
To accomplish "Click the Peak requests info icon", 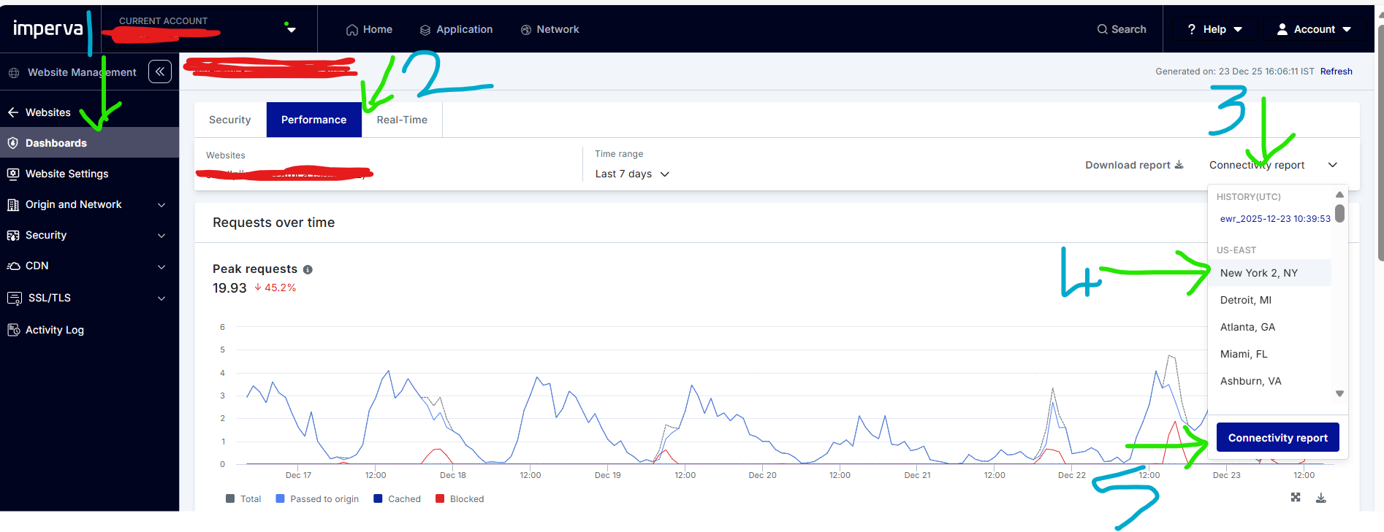I will pyautogui.click(x=308, y=269).
